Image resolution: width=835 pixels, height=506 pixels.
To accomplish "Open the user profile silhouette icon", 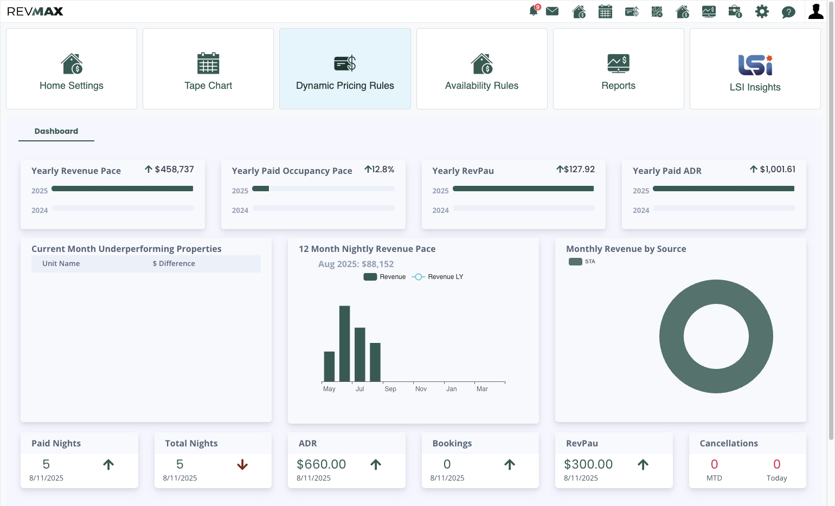I will pyautogui.click(x=816, y=11).
